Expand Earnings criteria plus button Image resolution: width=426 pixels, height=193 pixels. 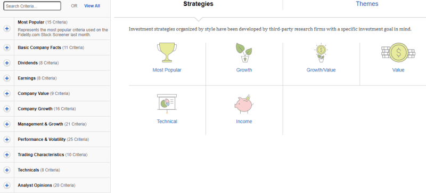(x=7, y=78)
